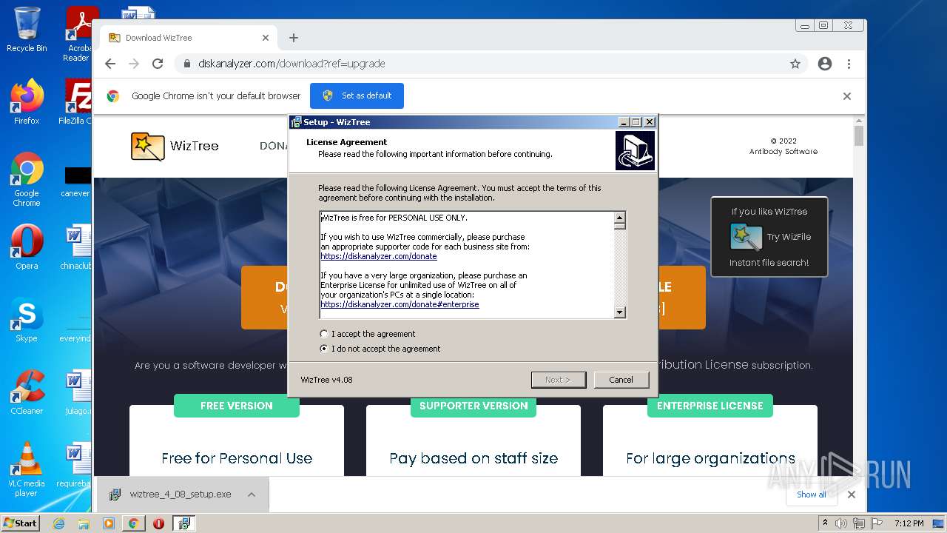This screenshot has width=947, height=533.
Task: Open media player taskbar icon
Action: click(x=109, y=523)
